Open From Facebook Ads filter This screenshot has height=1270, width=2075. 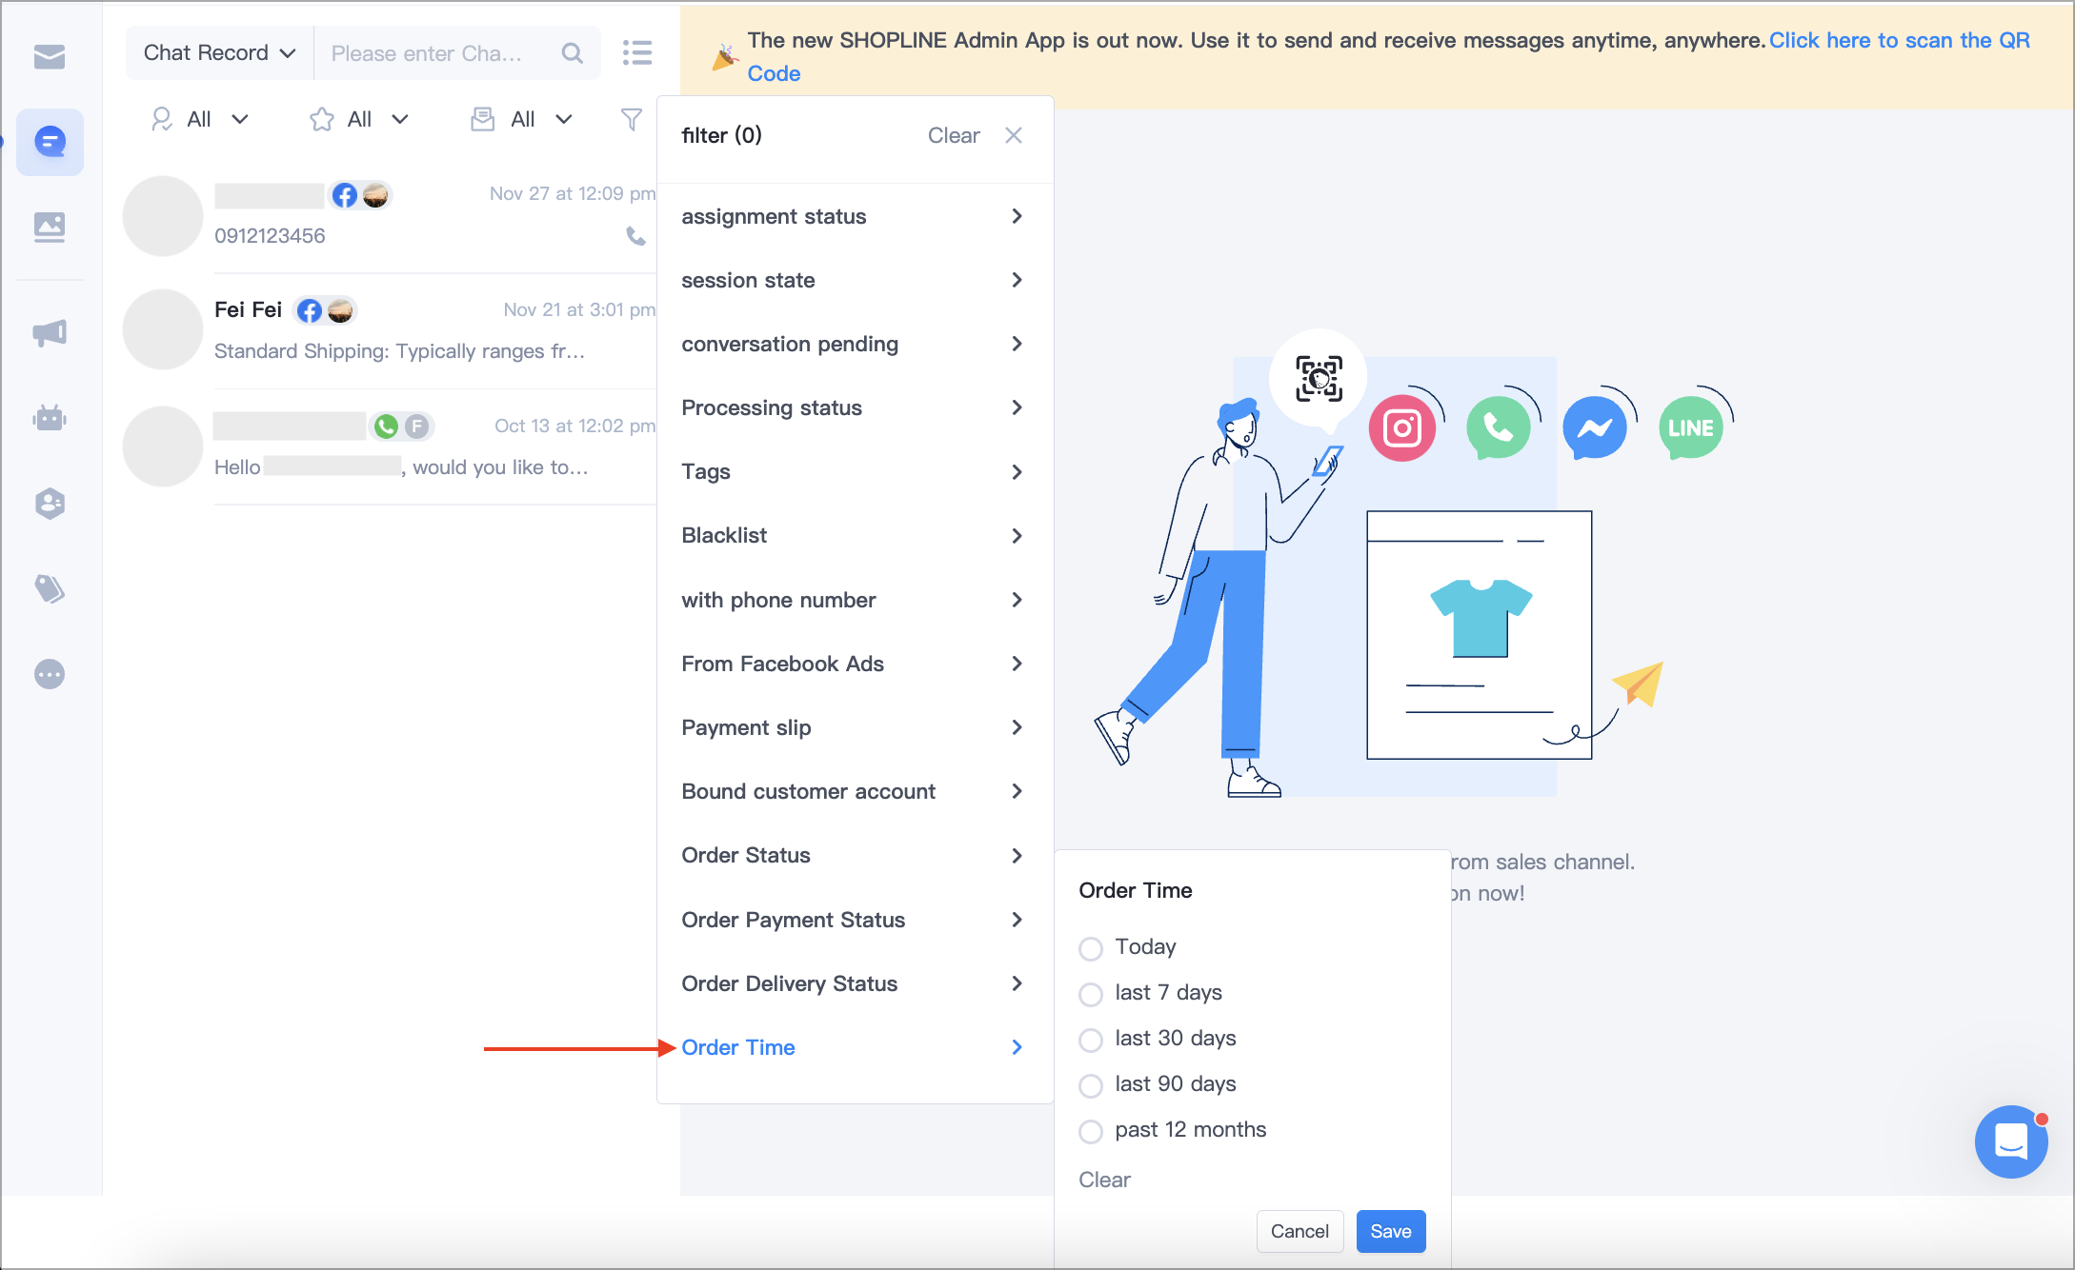coord(855,664)
